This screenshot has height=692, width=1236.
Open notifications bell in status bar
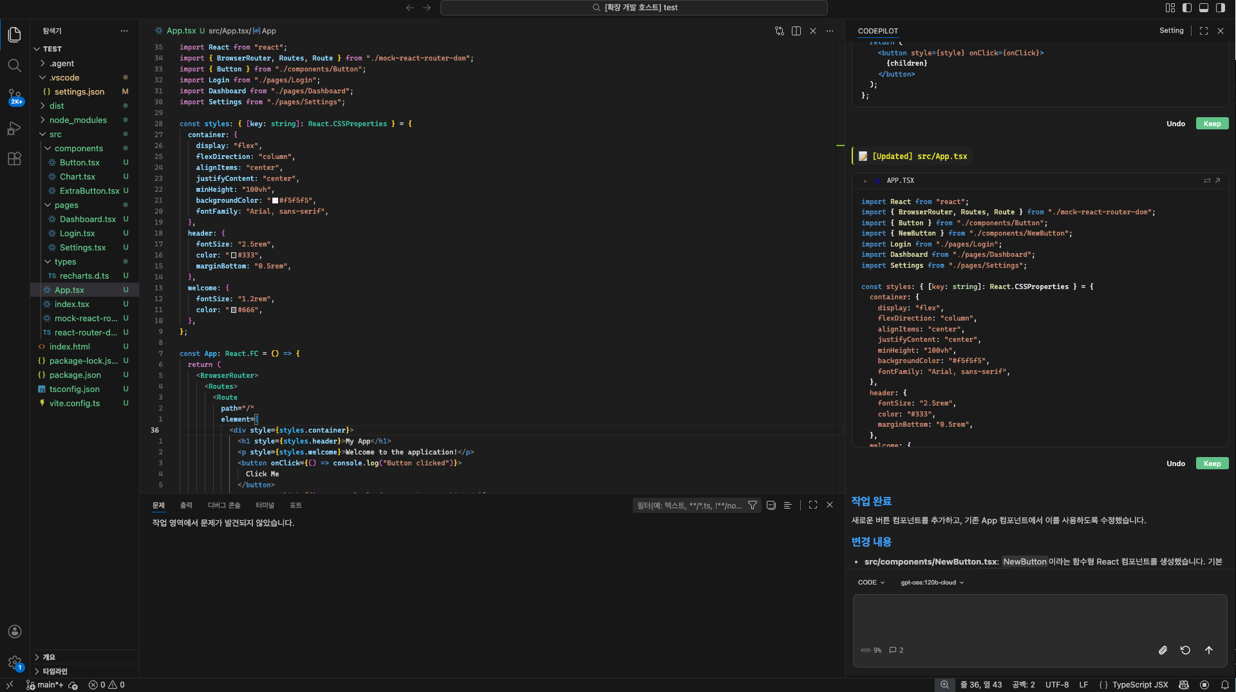point(1225,685)
